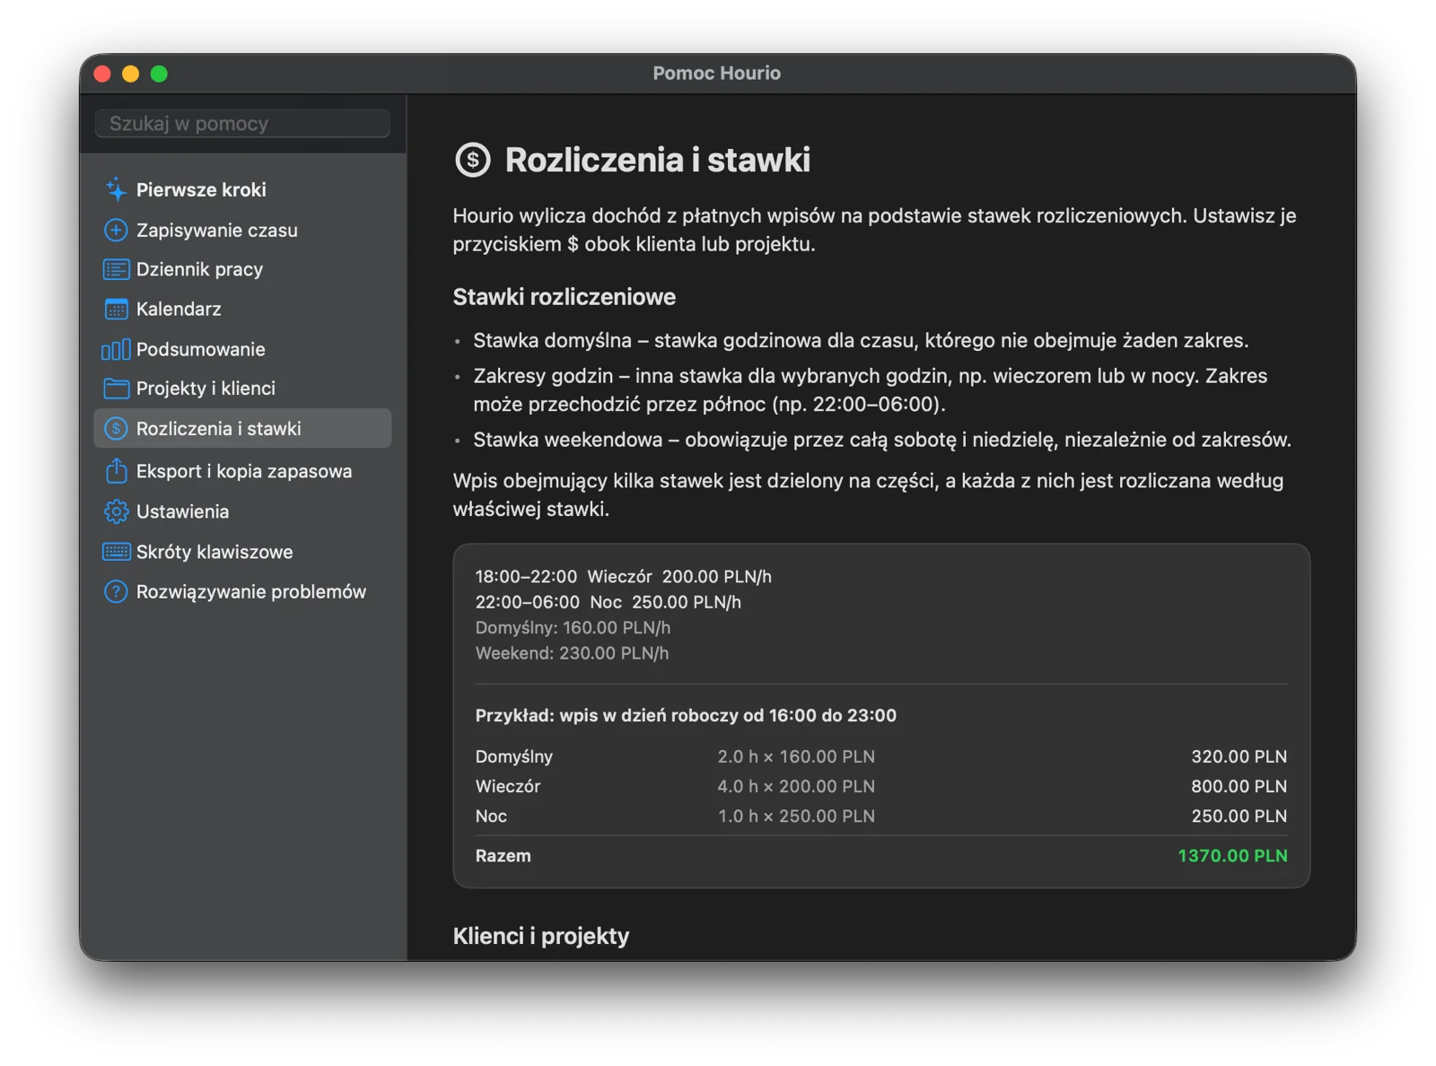Click the 22:00–06:00 Noc rate line
This screenshot has height=1066, width=1436.
click(x=608, y=602)
